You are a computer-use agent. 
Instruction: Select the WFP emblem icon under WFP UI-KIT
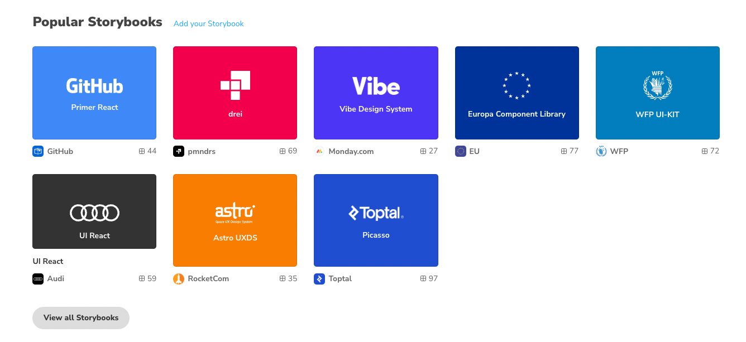601,151
